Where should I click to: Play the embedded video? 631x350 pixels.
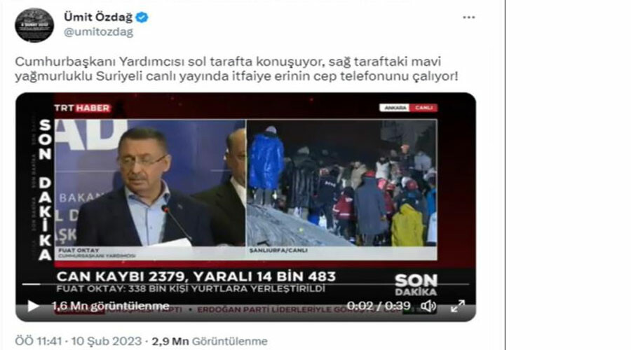point(33,306)
